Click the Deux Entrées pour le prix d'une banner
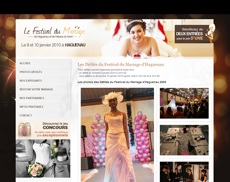 [194, 34]
